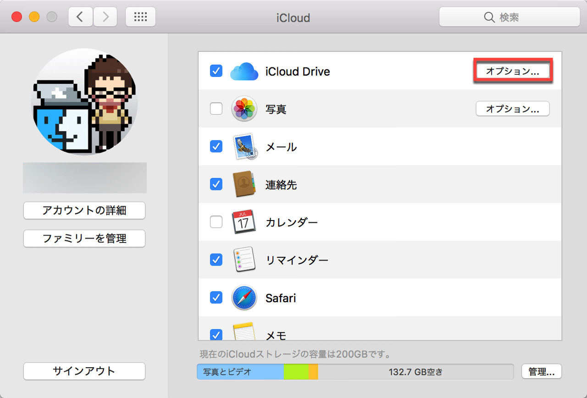
Task: Open iCloud Drive オプション button
Action: point(512,71)
